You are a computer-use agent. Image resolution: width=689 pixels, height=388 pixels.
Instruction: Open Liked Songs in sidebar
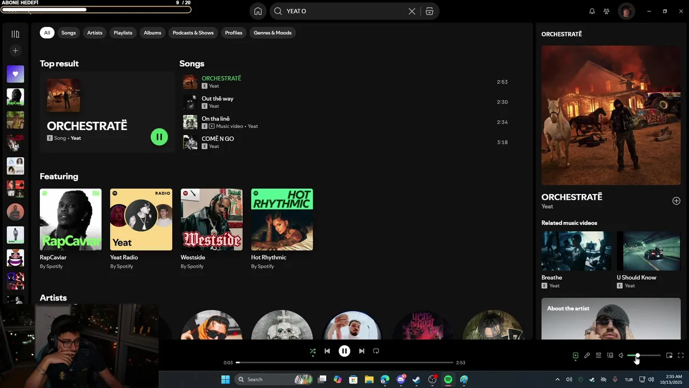(x=15, y=74)
